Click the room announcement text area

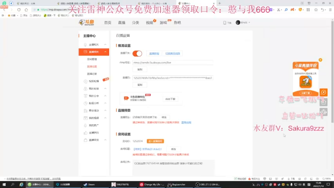pyautogui.click(x=173, y=168)
